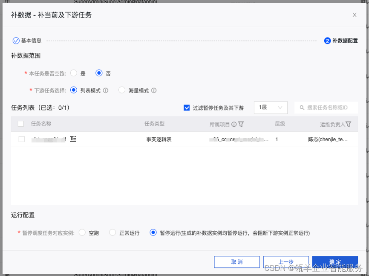Select 否 for 本任务是否空跑
369x276 pixels.
coord(99,73)
